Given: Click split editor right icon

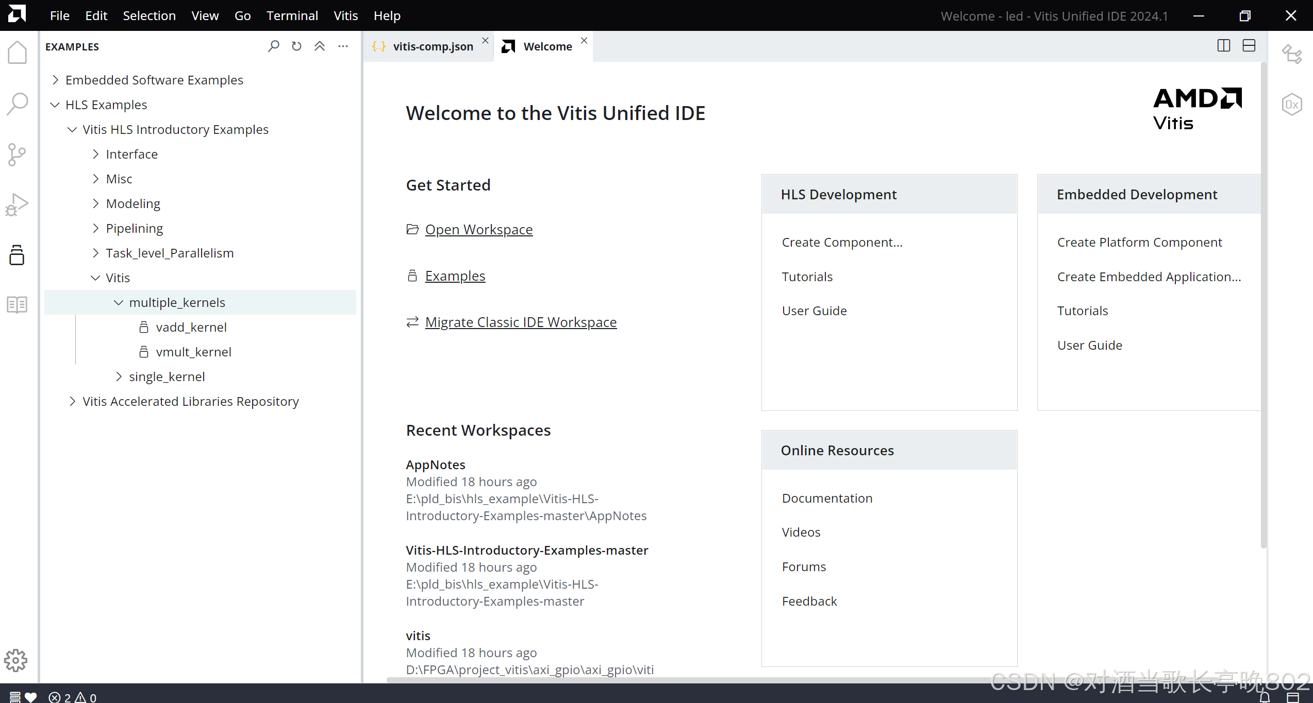Looking at the screenshot, I should [x=1224, y=46].
